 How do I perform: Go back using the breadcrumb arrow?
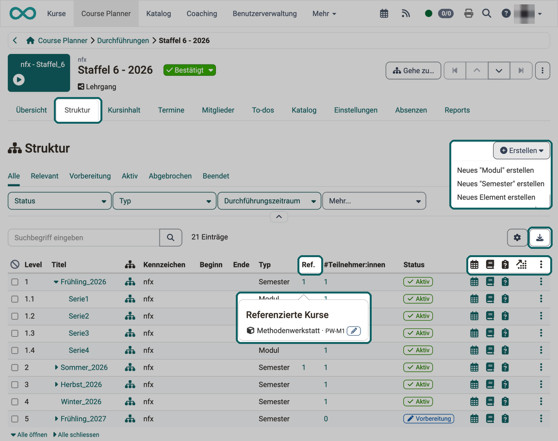click(x=15, y=41)
